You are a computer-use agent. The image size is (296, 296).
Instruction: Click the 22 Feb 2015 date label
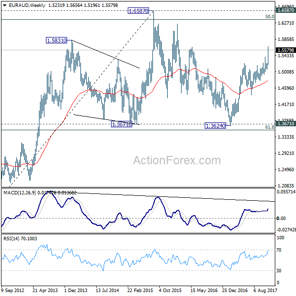(x=140, y=290)
